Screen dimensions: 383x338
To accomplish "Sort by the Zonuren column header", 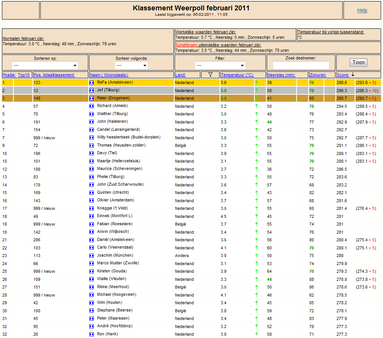I will tap(318, 75).
